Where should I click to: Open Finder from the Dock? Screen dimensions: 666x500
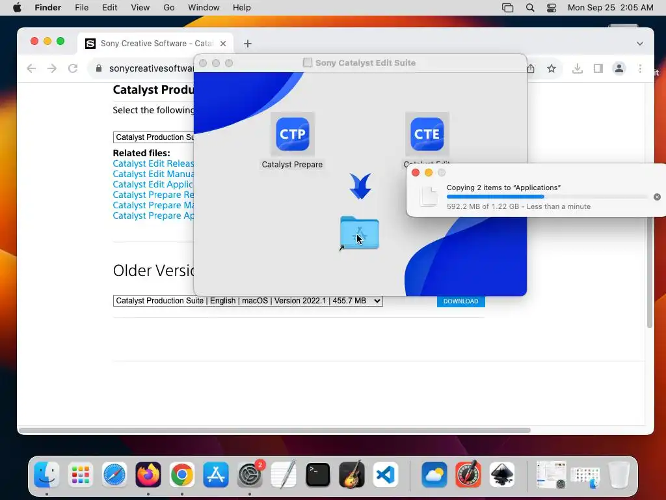(x=47, y=475)
